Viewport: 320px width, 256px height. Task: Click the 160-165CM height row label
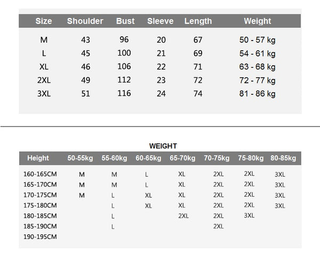40,174
